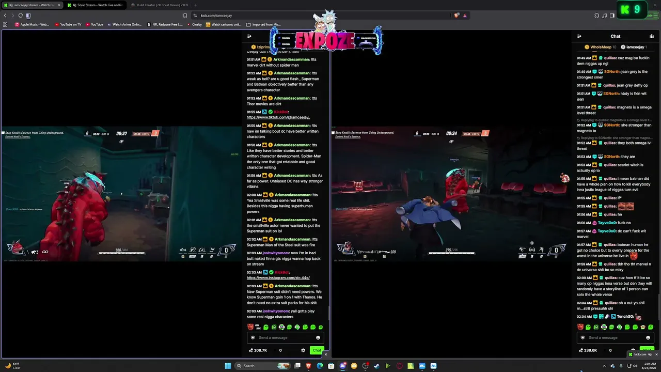Open left chat settings gear
661x372 pixels.
(303, 350)
